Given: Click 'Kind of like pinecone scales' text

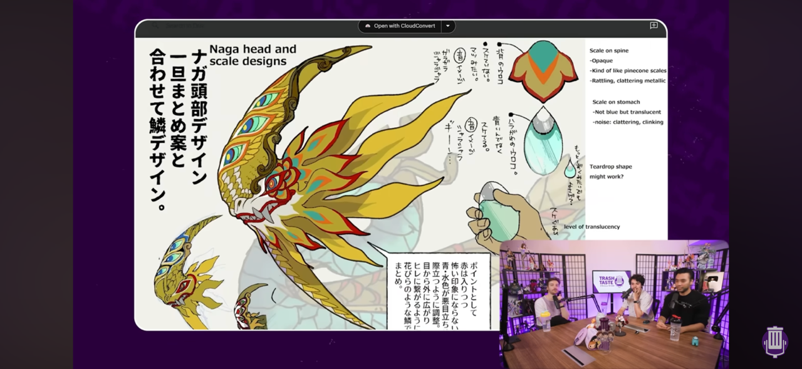Looking at the screenshot, I should [628, 71].
